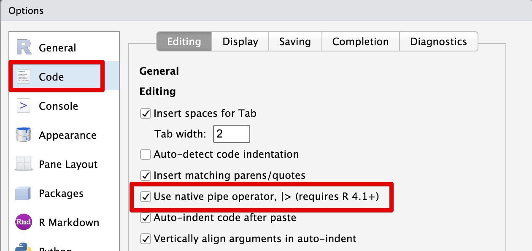This screenshot has width=532, height=251.
Task: Open R Markdown settings via Rmd icon
Action: 23,222
